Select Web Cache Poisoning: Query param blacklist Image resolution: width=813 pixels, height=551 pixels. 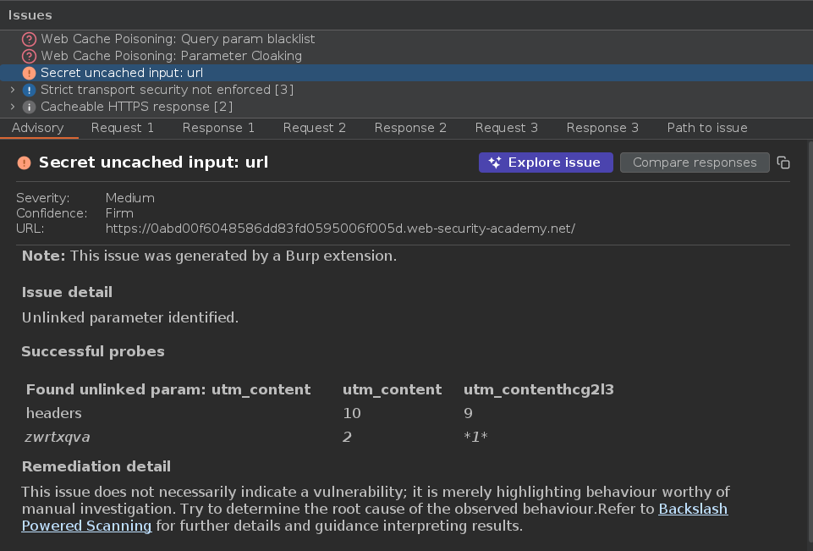[178, 39]
